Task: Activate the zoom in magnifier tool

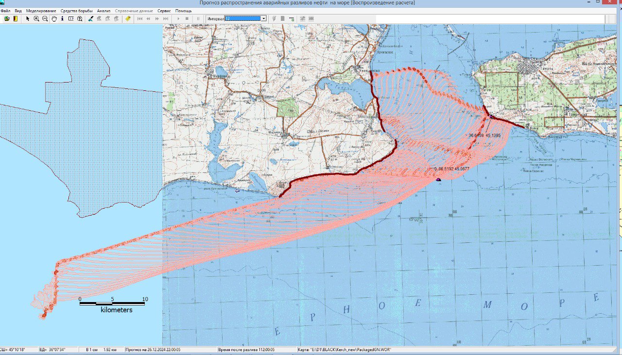Action: pos(36,18)
